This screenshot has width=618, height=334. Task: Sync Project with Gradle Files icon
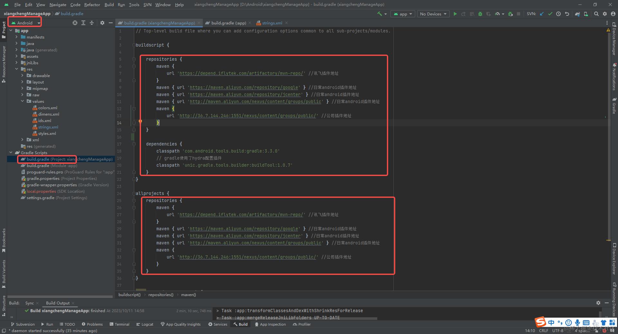pyautogui.click(x=577, y=14)
